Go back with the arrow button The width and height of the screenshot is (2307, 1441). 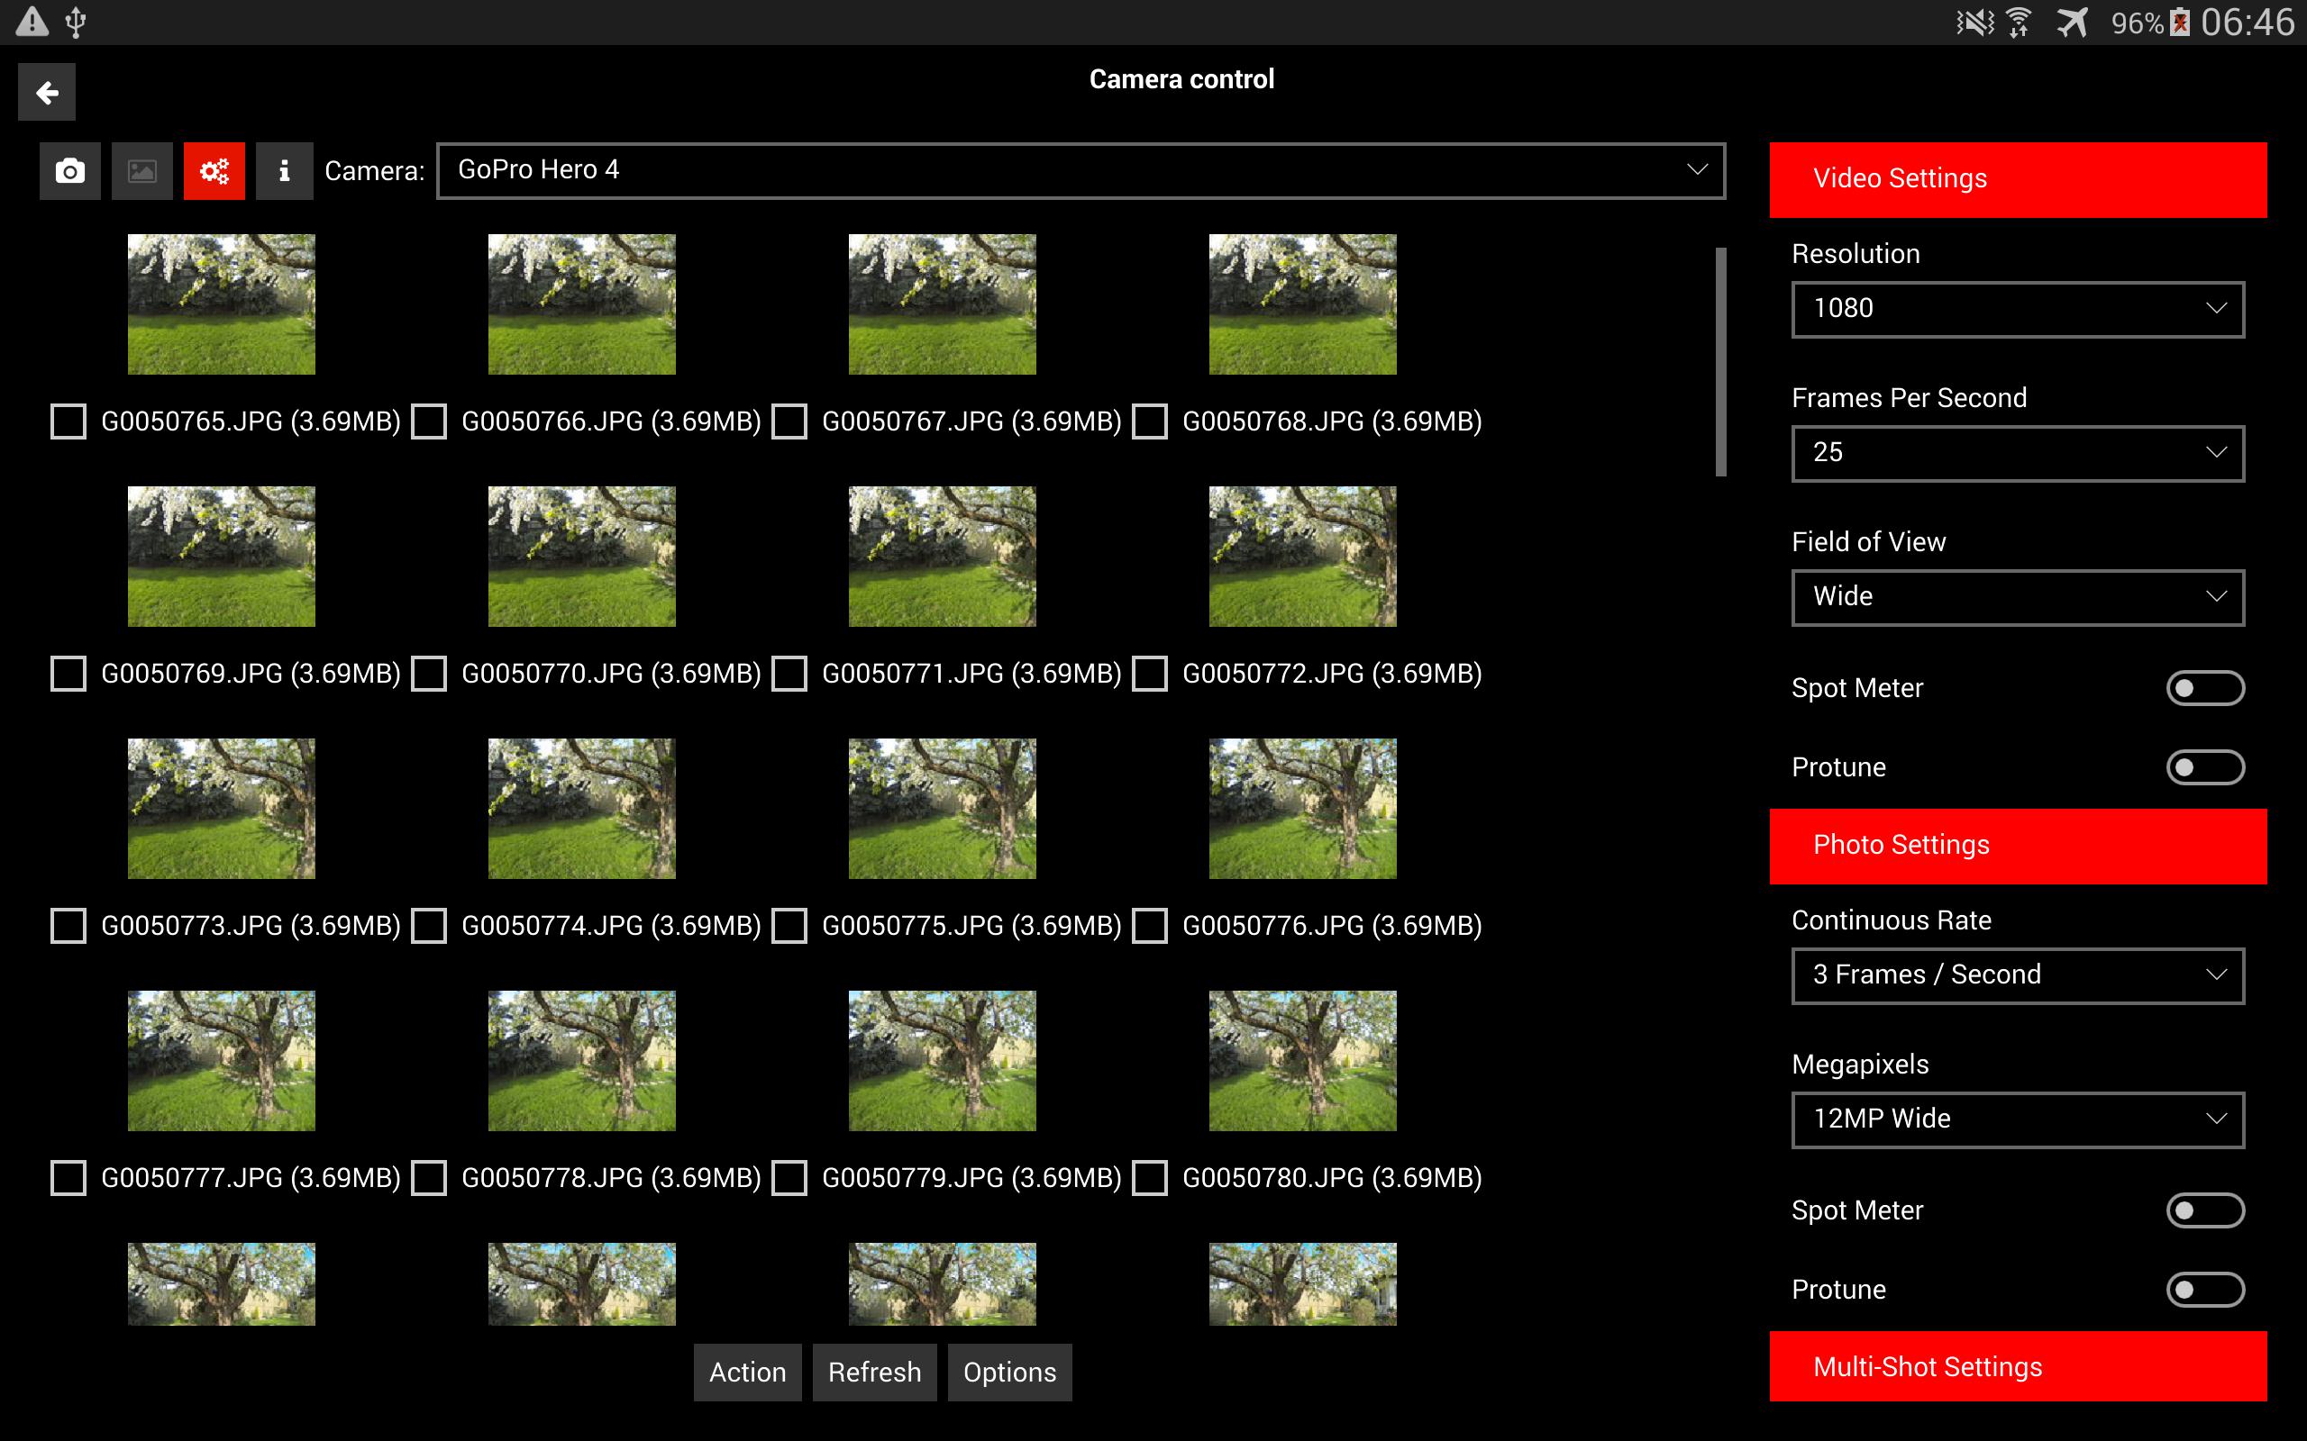pyautogui.click(x=47, y=93)
